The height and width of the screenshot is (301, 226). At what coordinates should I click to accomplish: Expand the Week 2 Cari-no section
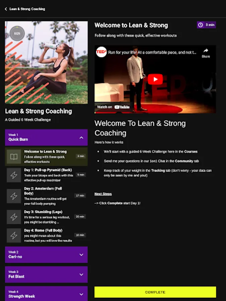coord(46,255)
